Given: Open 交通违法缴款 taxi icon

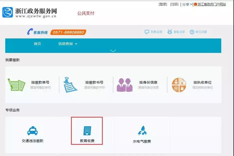Looking at the screenshot, I should click(32, 131).
